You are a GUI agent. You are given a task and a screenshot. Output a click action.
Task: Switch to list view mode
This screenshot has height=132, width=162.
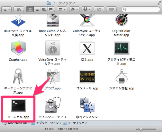[x=37, y=9]
